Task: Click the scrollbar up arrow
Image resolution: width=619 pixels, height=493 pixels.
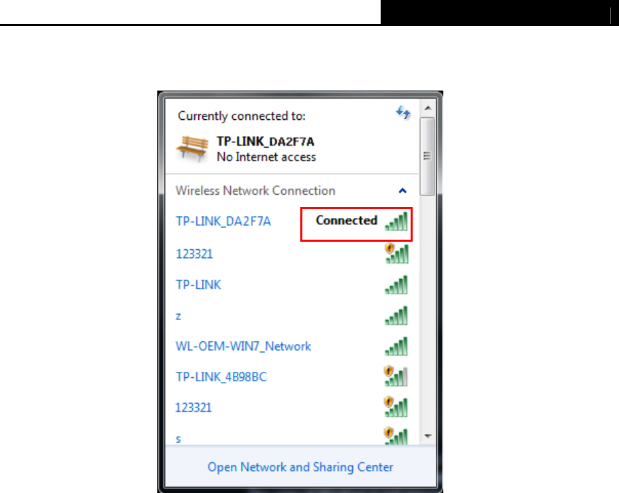Action: pyautogui.click(x=428, y=108)
